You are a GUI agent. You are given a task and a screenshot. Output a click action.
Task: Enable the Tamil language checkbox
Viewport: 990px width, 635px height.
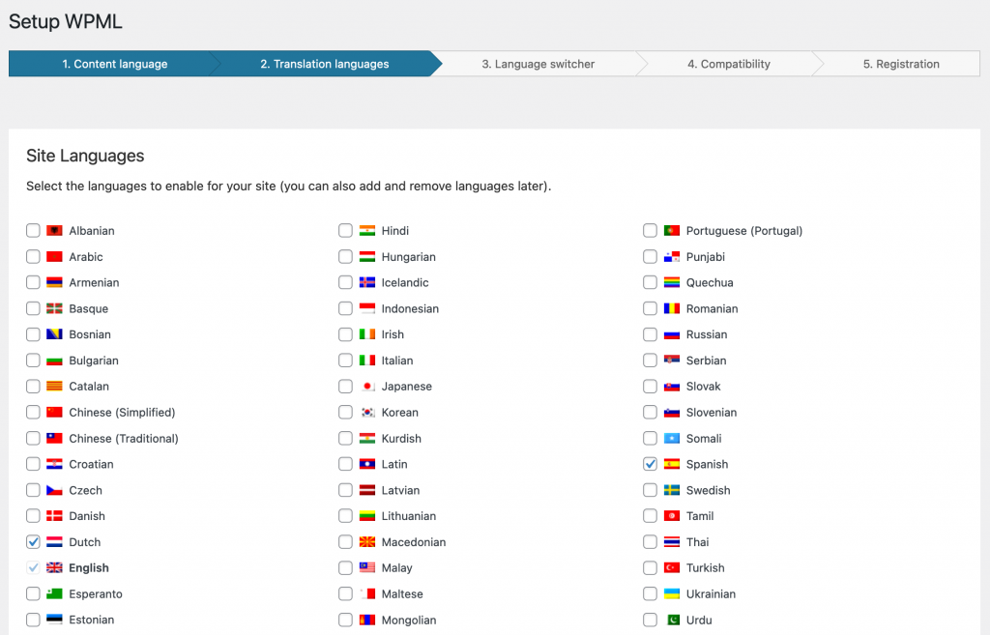coord(650,516)
